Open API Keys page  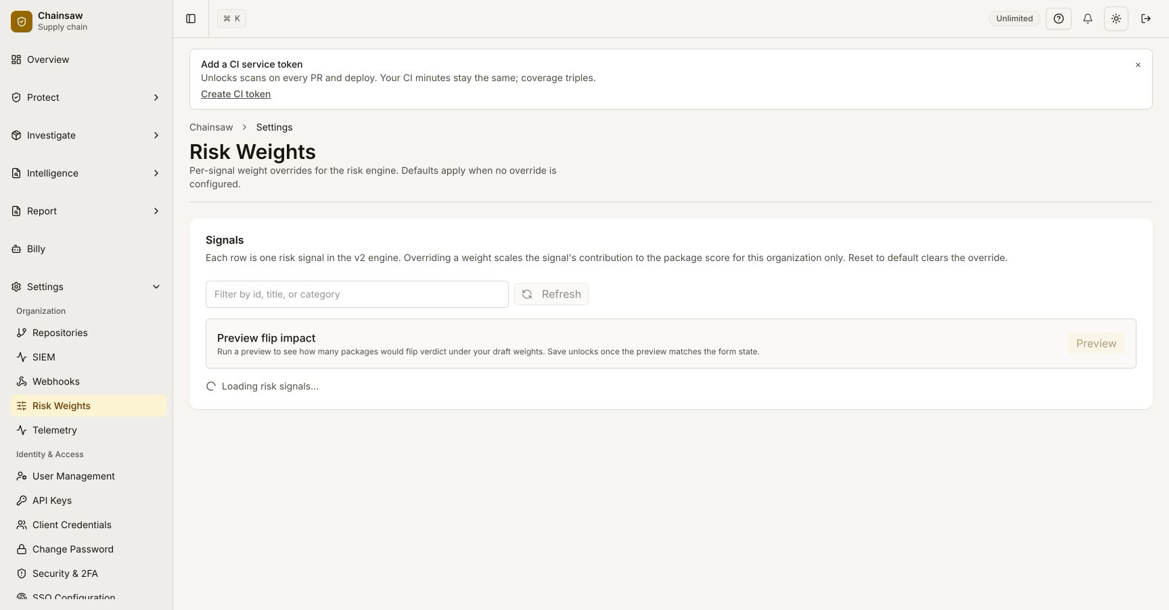coord(89,500)
